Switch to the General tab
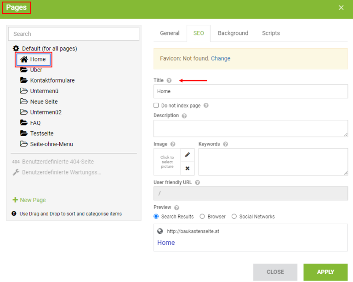The height and width of the screenshot is (282, 353). pyautogui.click(x=170, y=33)
